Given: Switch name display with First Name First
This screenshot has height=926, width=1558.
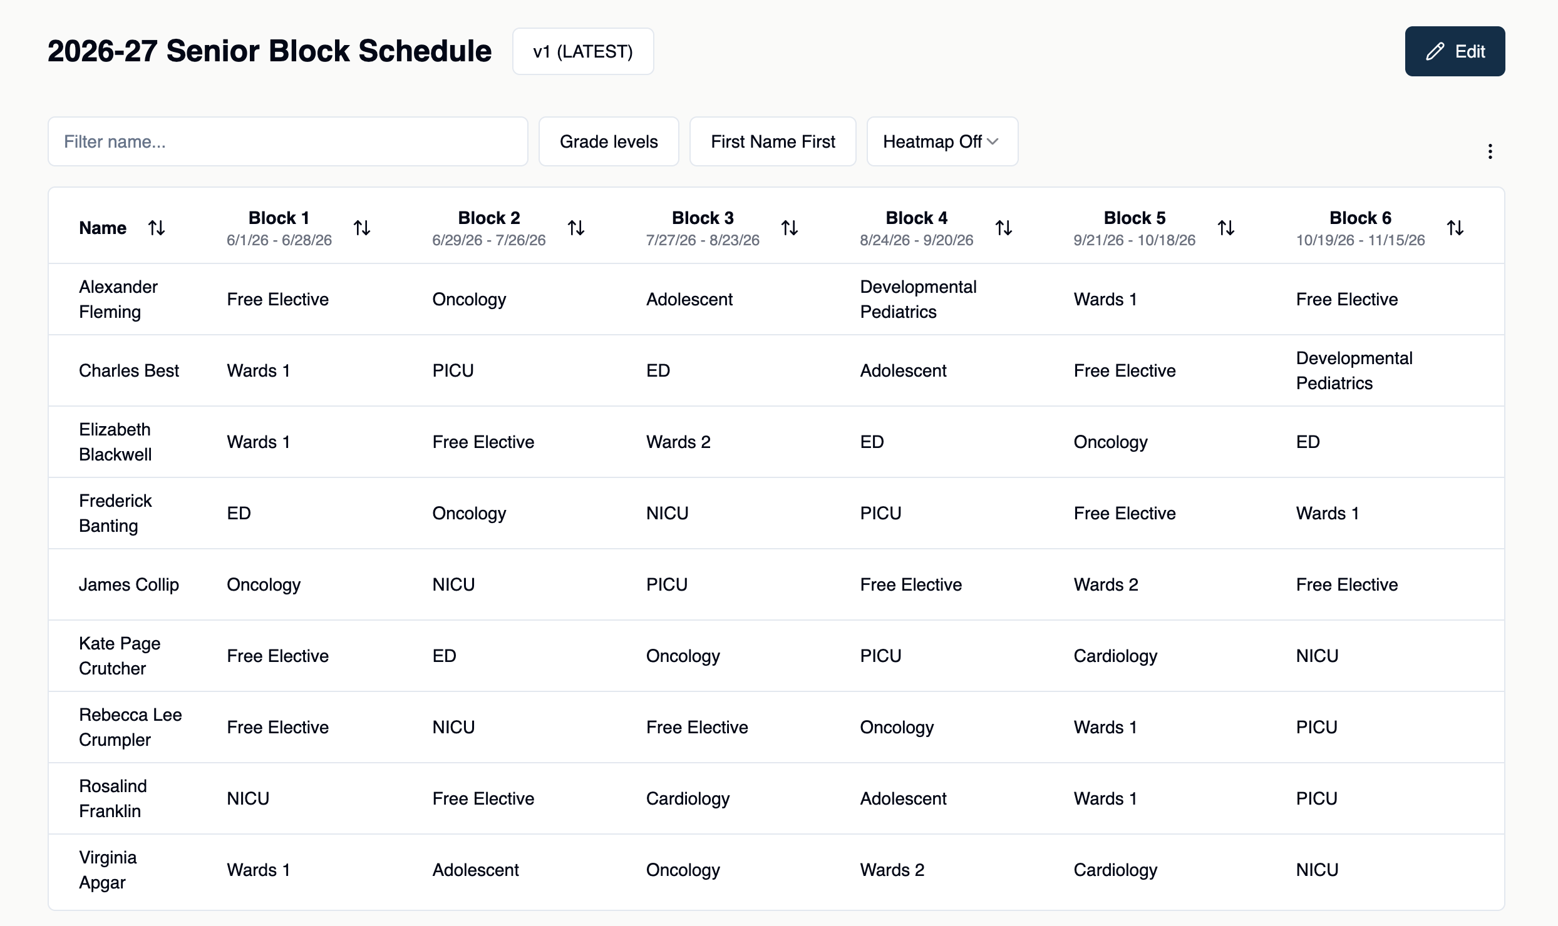Looking at the screenshot, I should (773, 141).
